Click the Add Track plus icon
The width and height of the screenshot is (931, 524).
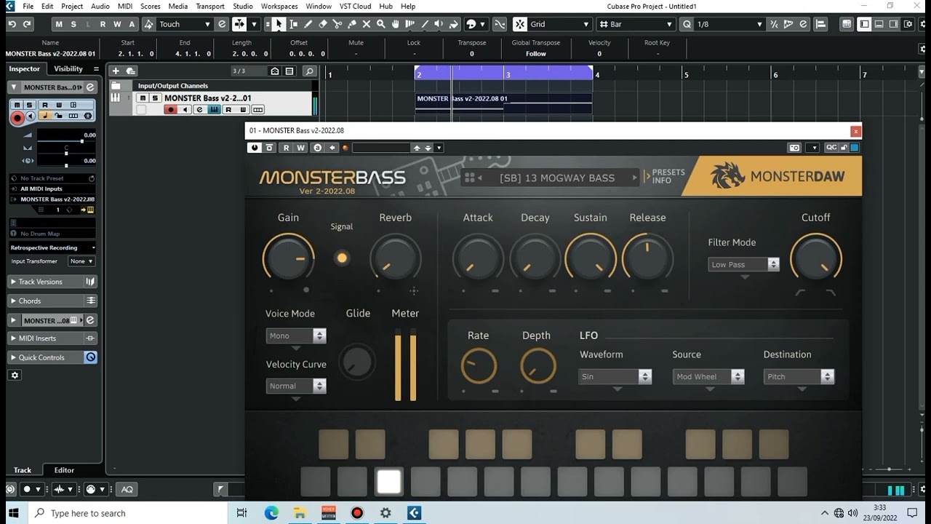point(115,71)
